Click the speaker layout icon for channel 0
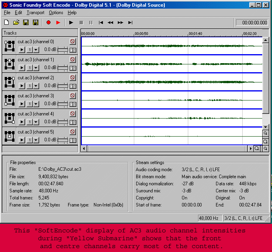This screenshot has height=252, width=272. [9, 46]
